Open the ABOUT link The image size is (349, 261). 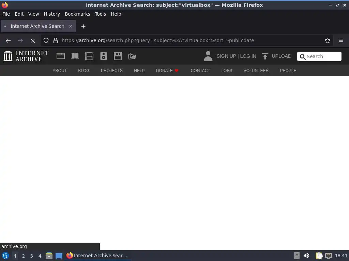[60, 71]
